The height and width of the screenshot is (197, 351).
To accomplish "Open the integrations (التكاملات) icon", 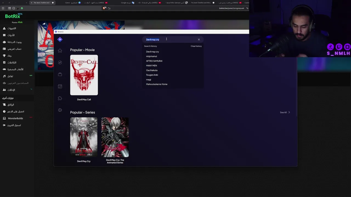I will [4, 62].
